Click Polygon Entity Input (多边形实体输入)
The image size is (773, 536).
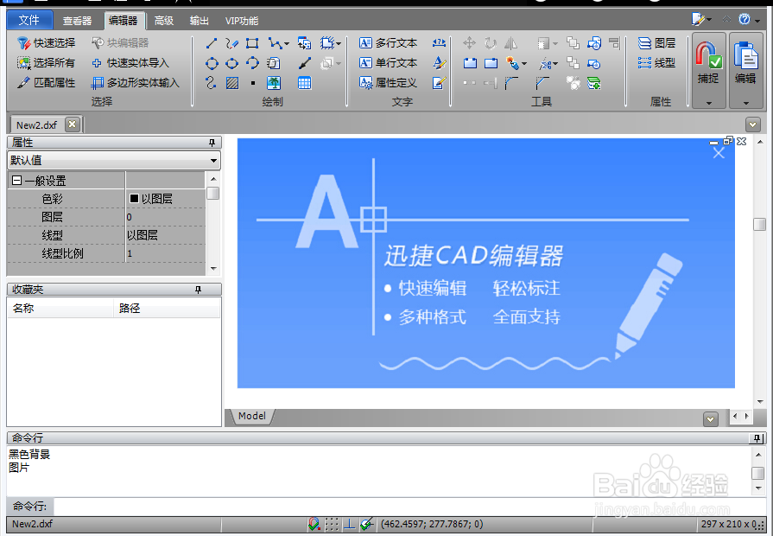tap(136, 83)
